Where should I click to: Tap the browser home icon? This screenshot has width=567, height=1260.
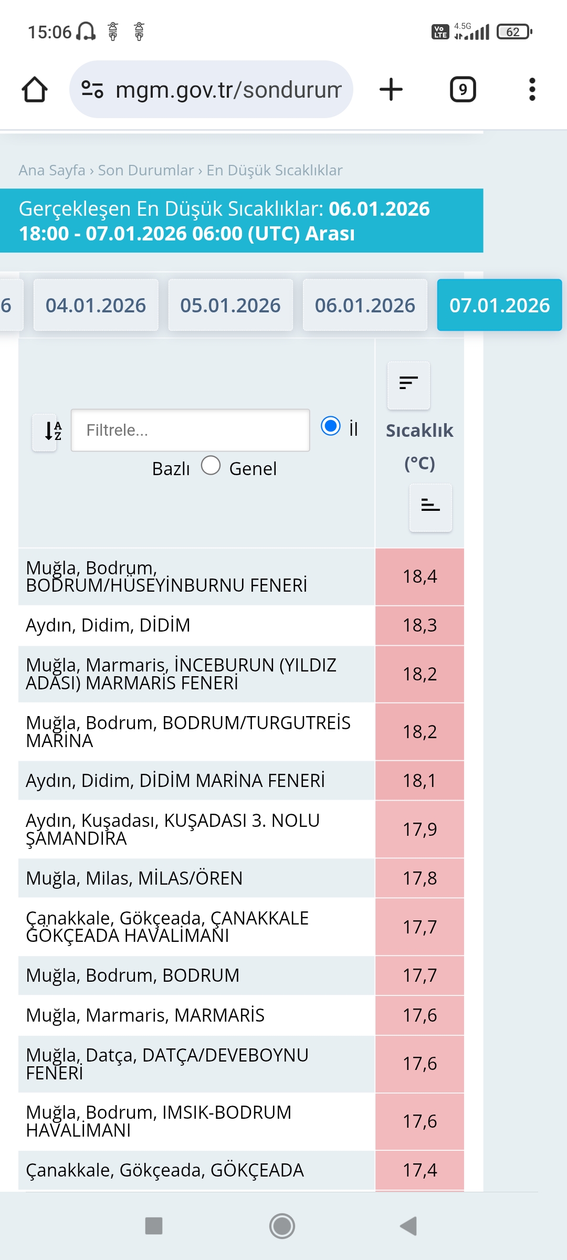(x=35, y=89)
